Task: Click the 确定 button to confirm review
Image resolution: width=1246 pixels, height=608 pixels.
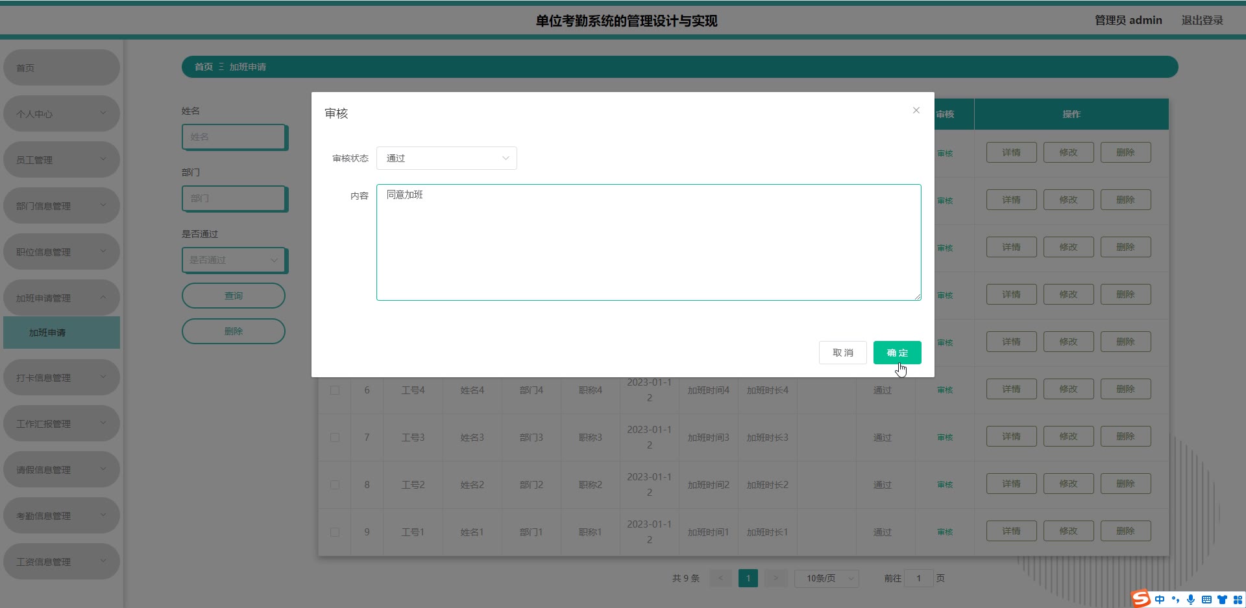Action: [x=897, y=353]
